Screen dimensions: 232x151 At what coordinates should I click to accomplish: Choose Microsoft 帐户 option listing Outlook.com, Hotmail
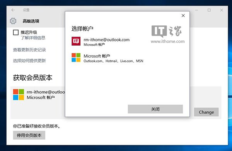coord(107,58)
